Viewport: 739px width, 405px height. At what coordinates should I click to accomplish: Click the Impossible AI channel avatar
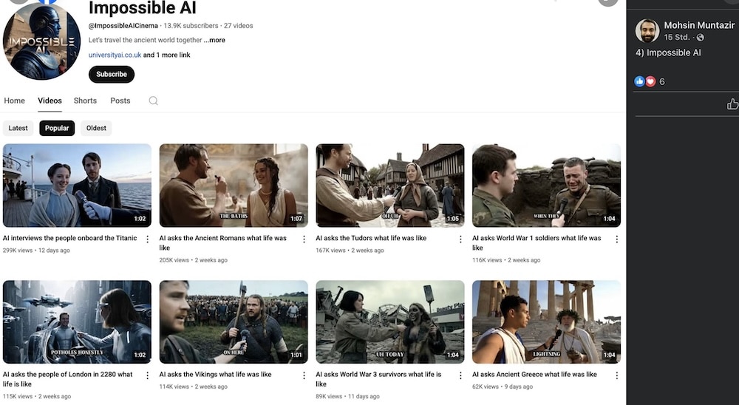click(x=41, y=41)
